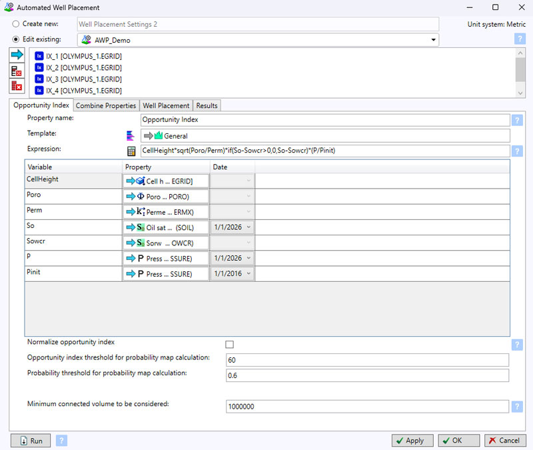Click blue arrow for Sowcr property

click(131, 243)
